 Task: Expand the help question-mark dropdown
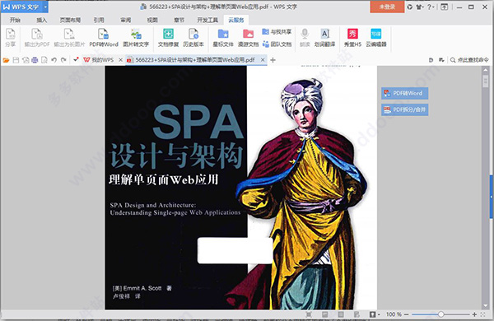[431, 7]
